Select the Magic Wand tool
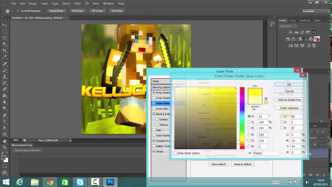The height and width of the screenshot is (187, 332). tap(5, 44)
